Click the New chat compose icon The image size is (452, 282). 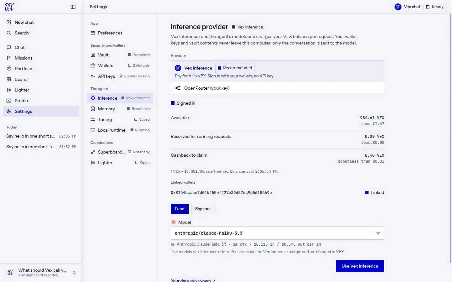[x=9, y=22]
